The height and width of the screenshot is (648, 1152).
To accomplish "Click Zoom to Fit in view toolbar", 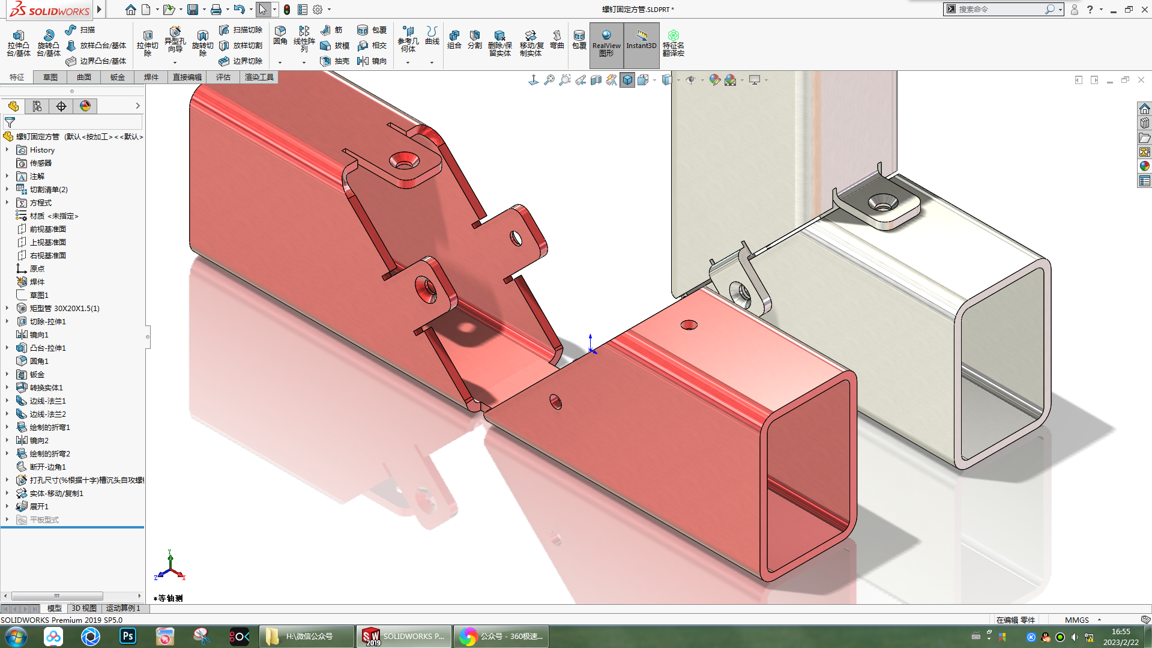I will coord(549,80).
